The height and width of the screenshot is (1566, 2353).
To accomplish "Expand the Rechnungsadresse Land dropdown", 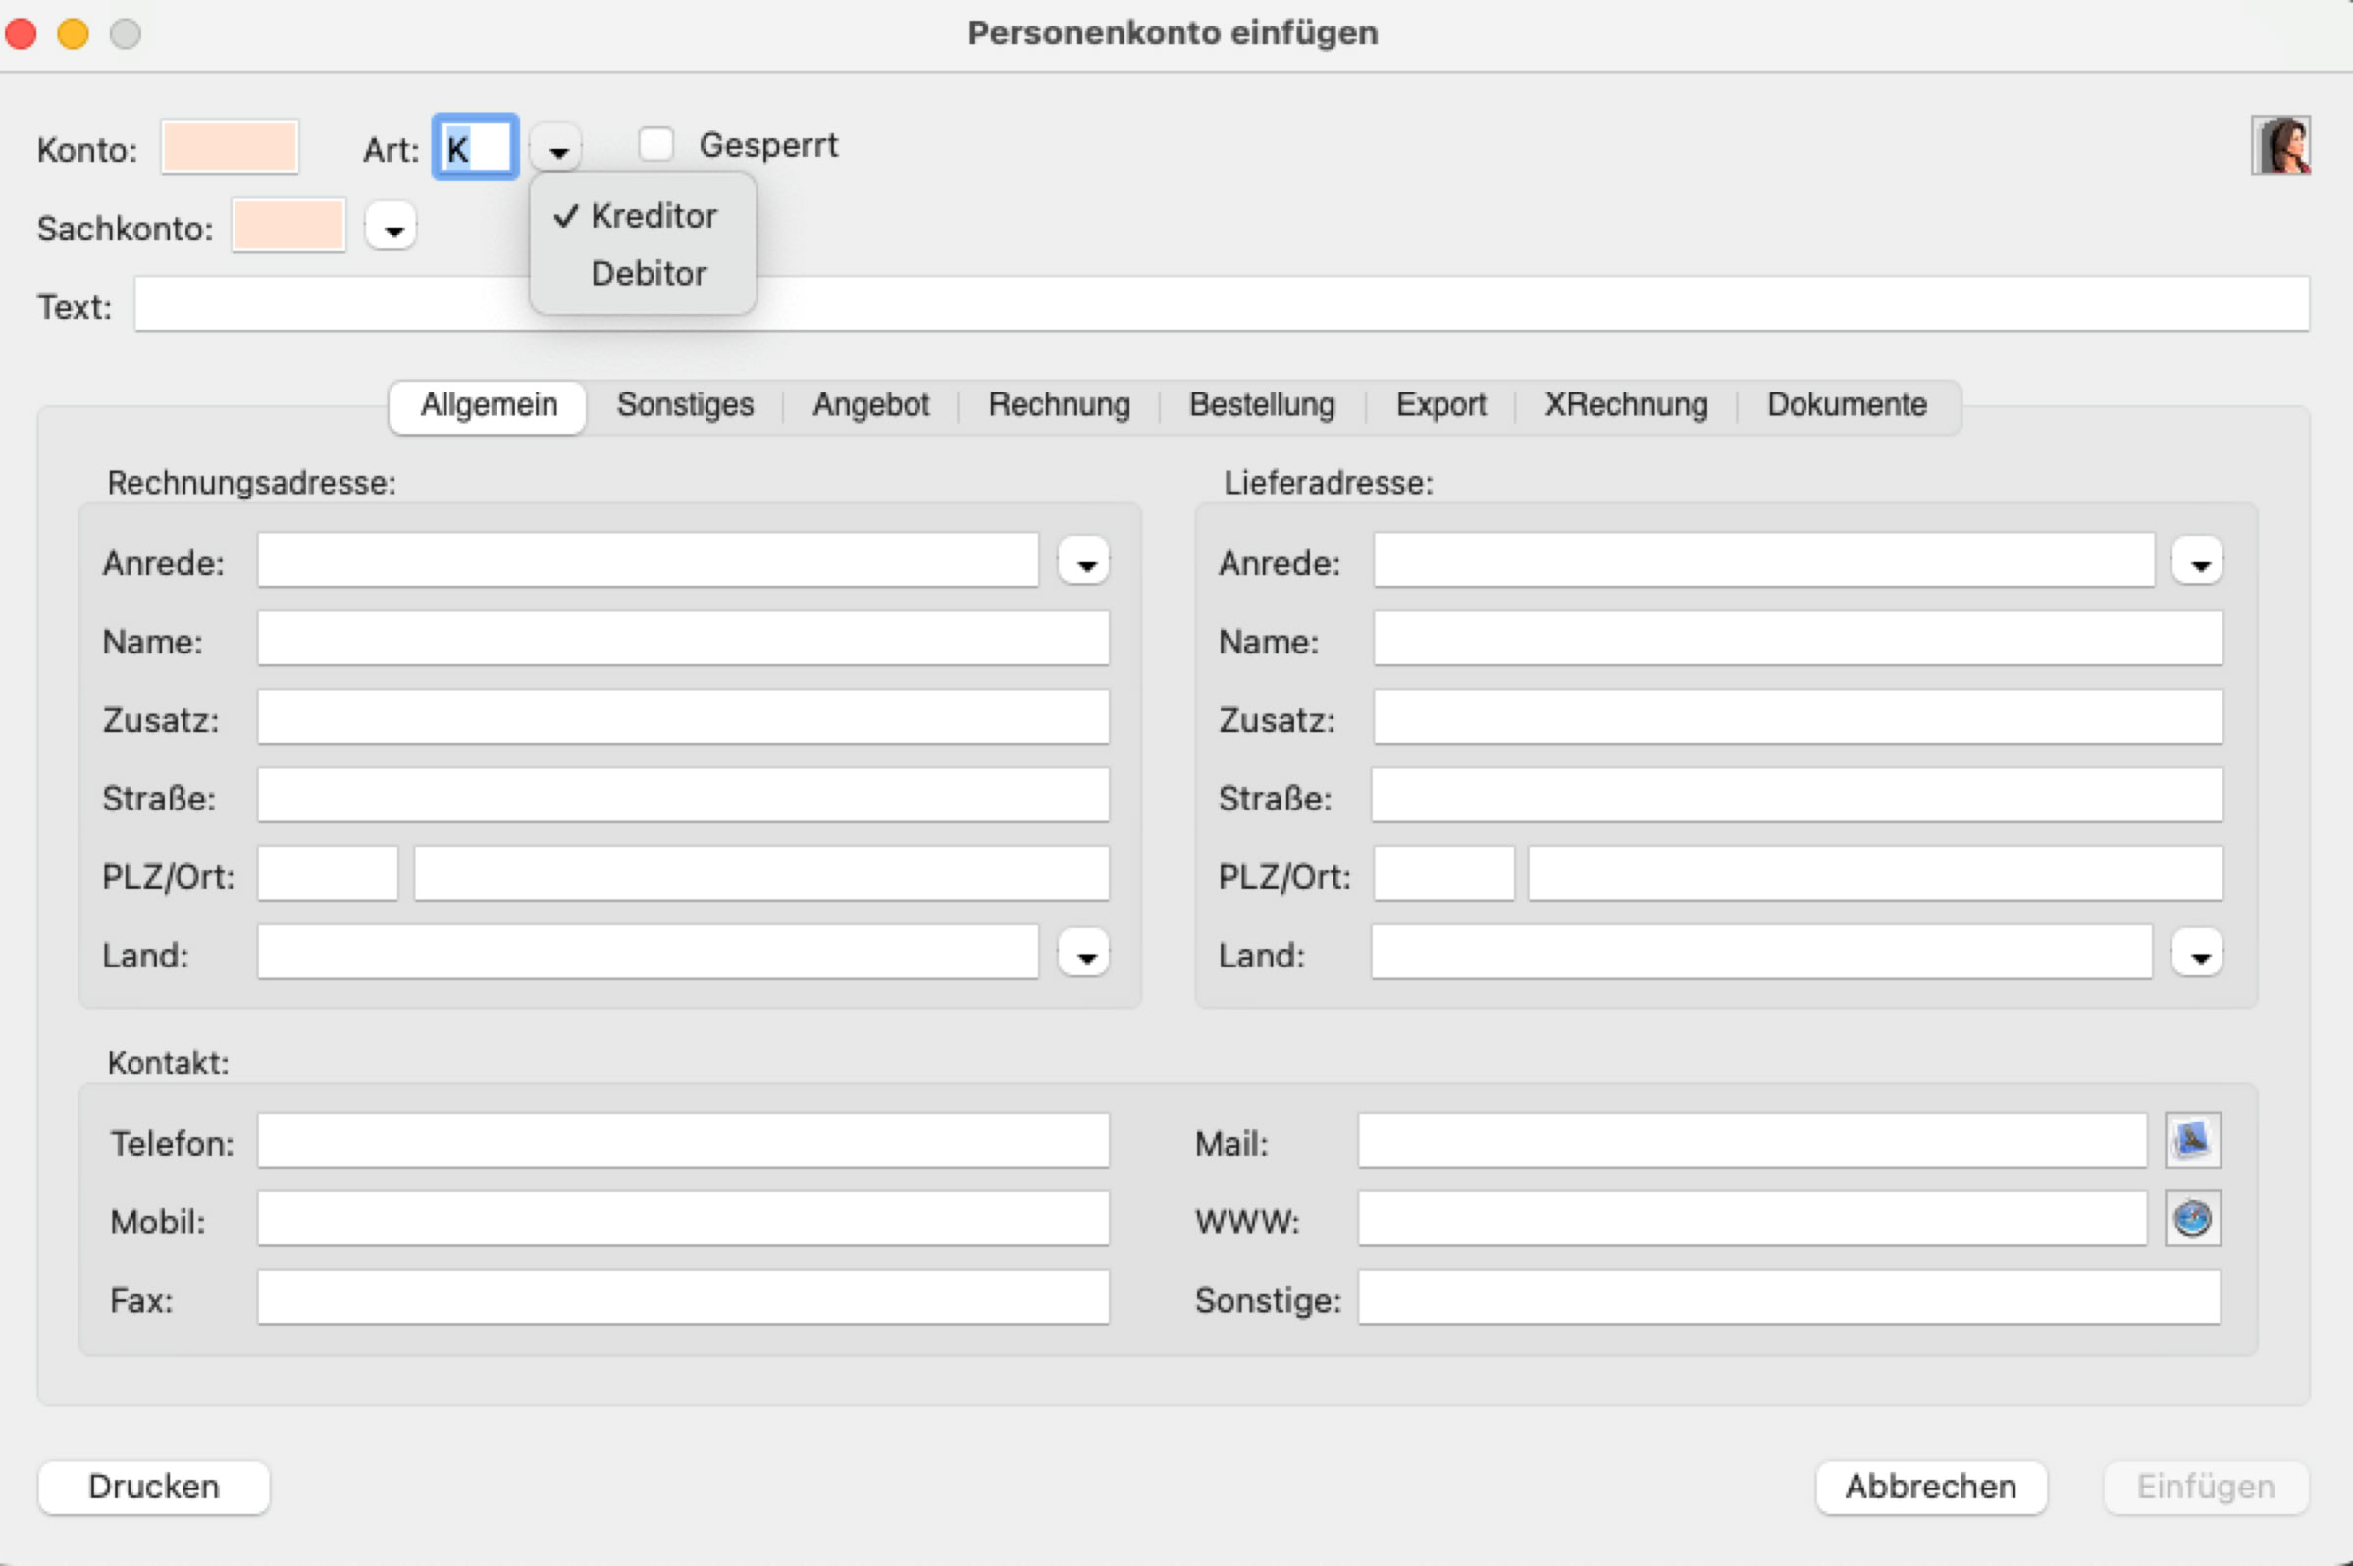I will [x=1084, y=955].
